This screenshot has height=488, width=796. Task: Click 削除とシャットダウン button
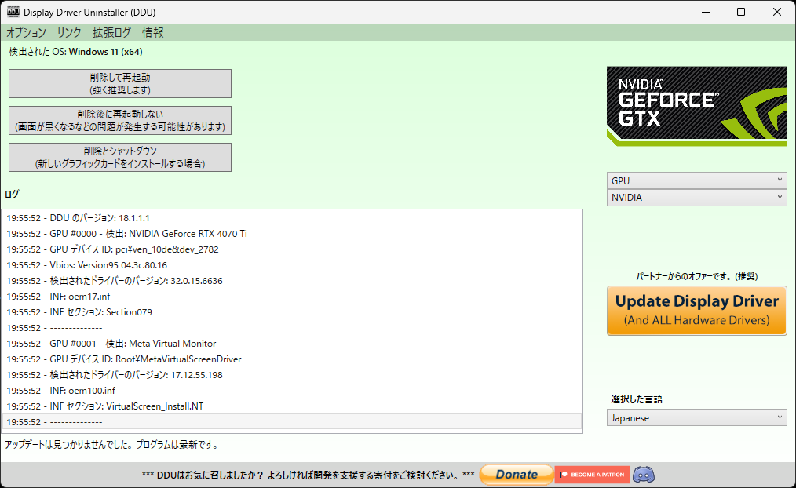click(x=120, y=157)
